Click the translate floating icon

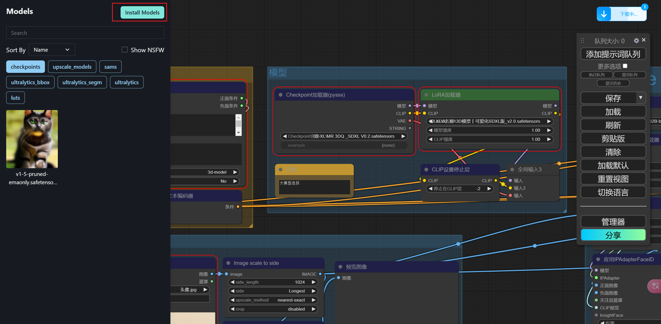pos(655,286)
